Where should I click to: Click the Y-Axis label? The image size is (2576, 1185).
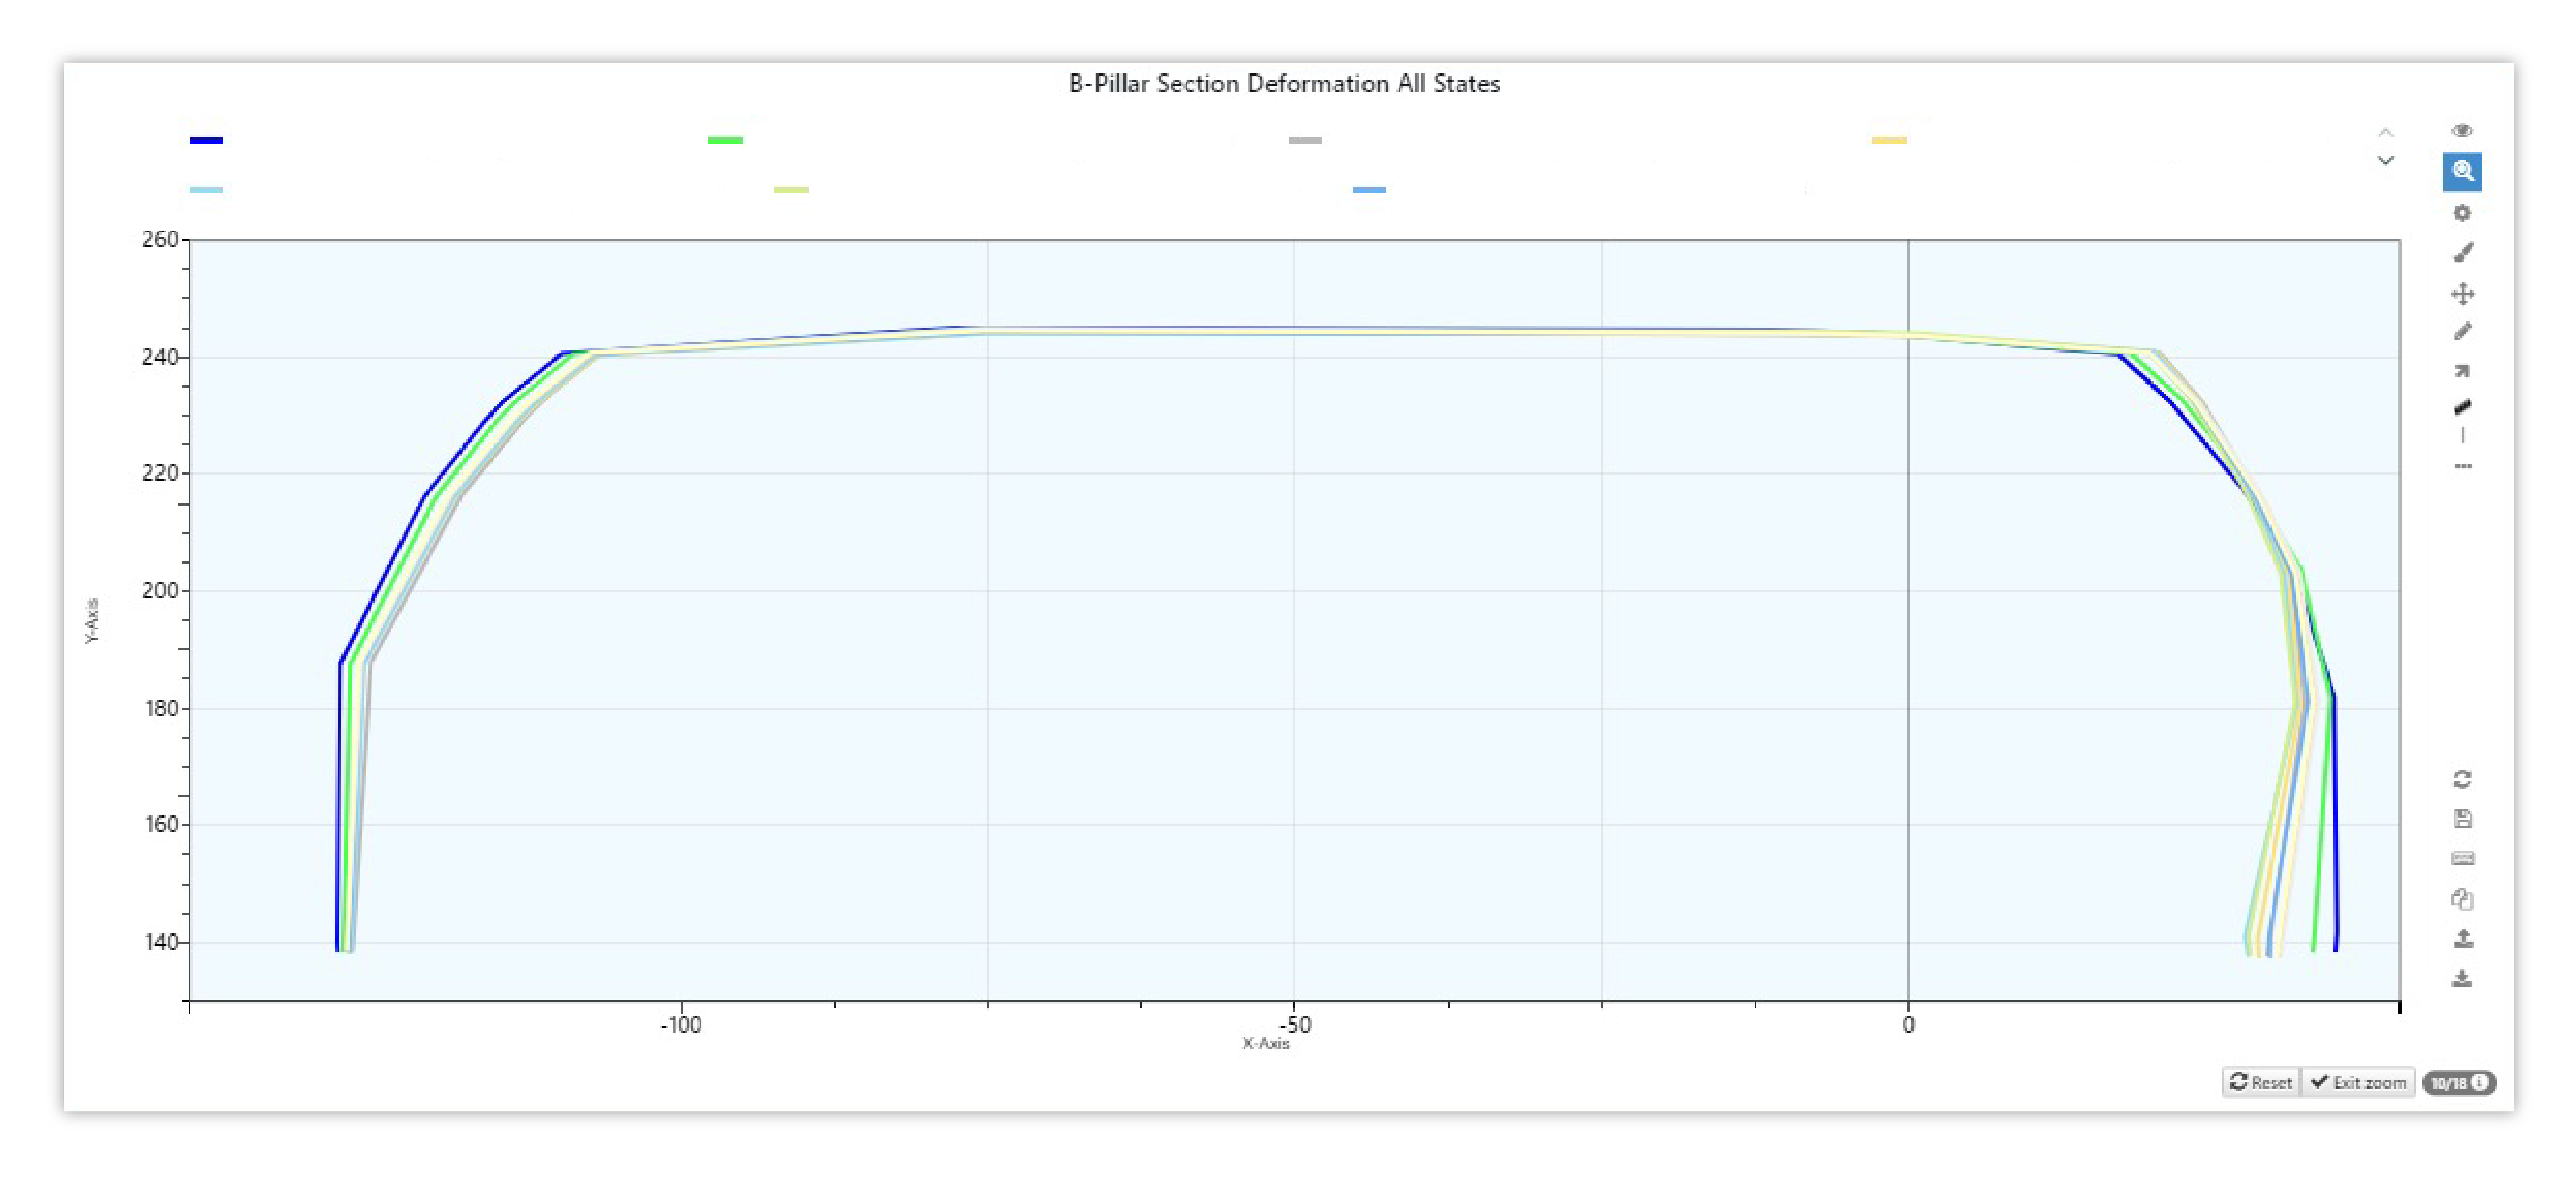click(x=92, y=621)
